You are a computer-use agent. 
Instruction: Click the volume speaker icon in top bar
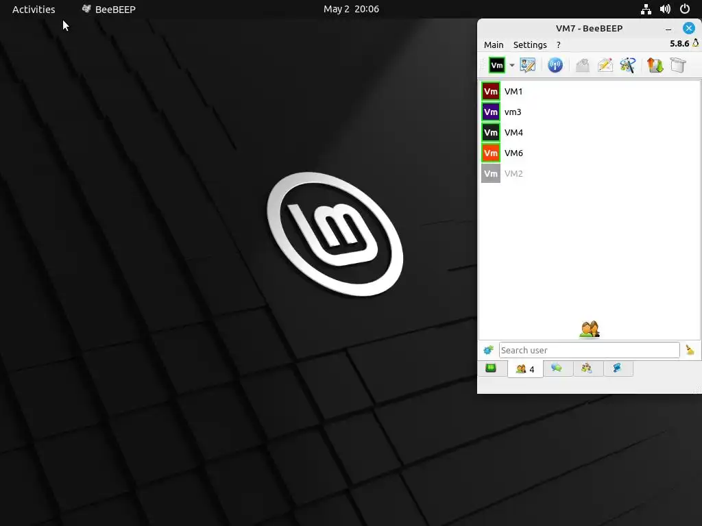click(x=665, y=9)
